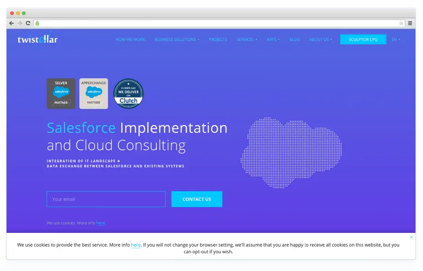Click the Silver Salesforce Partner badge

click(x=61, y=93)
